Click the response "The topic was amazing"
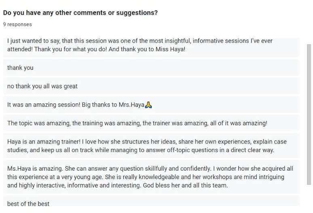Screen dimensions: 313x213 pyautogui.click(x=151, y=123)
